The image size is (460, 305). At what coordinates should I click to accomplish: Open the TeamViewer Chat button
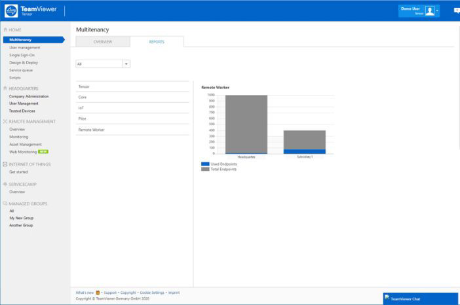coord(421,298)
